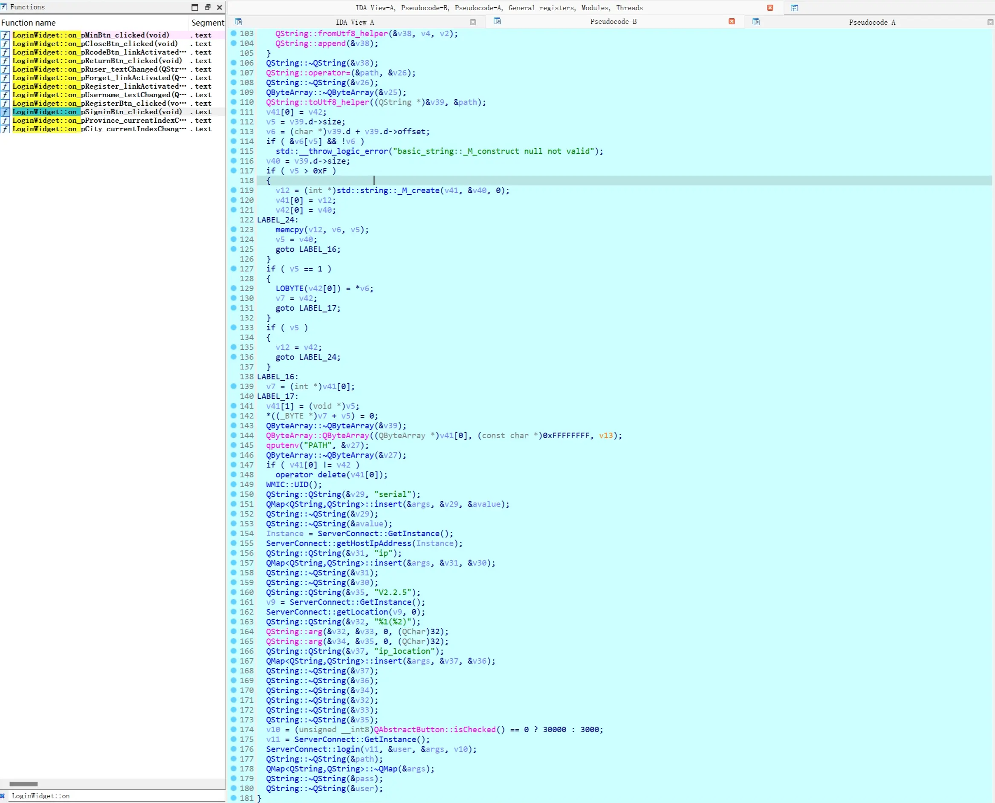This screenshot has width=995, height=803.
Task: Click "ip_location" string on line 166
Action: [x=404, y=651]
